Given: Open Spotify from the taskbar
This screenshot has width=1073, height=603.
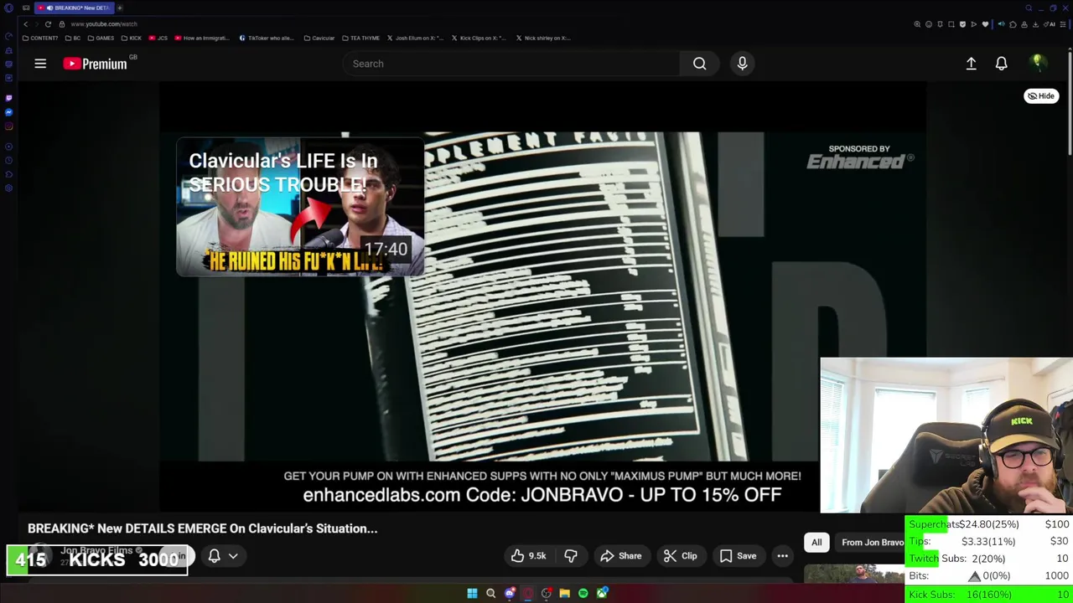Looking at the screenshot, I should (583, 593).
